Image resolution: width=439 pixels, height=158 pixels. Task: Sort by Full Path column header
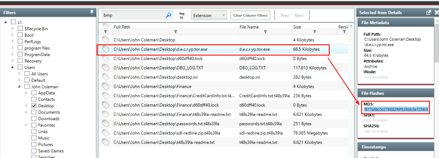click(122, 27)
